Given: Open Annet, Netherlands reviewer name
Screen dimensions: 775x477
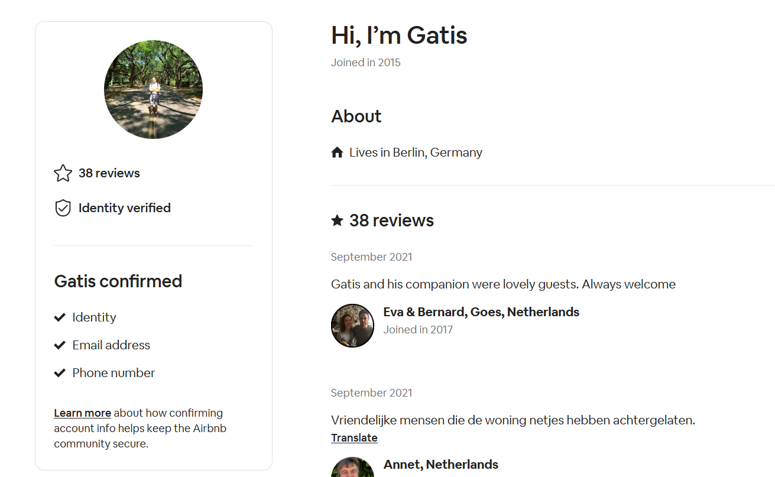Looking at the screenshot, I should point(441,465).
